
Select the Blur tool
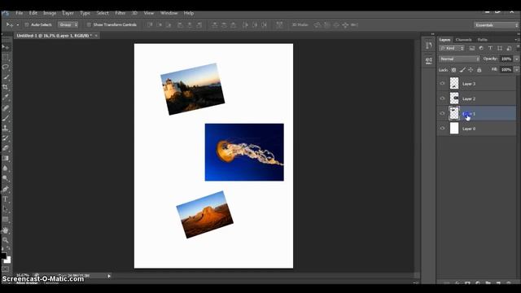coord(6,168)
